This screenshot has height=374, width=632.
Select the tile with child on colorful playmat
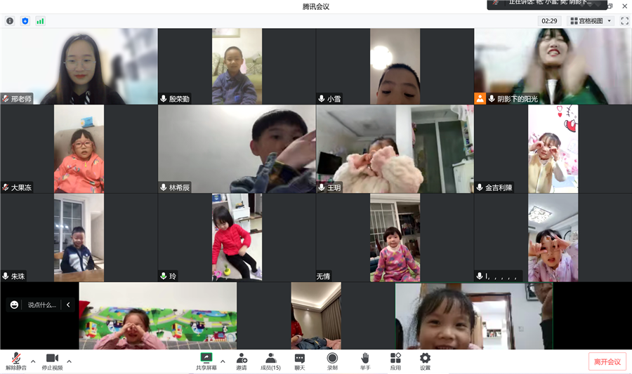[x=158, y=316]
